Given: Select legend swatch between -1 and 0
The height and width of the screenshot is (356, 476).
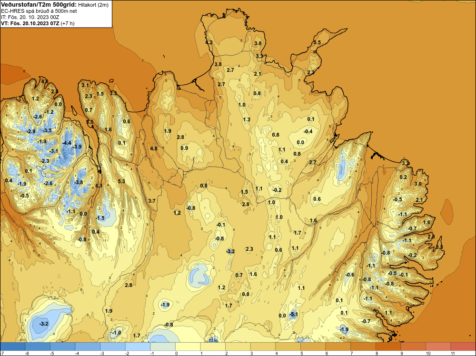Looking at the screenshot, I should tap(163, 346).
